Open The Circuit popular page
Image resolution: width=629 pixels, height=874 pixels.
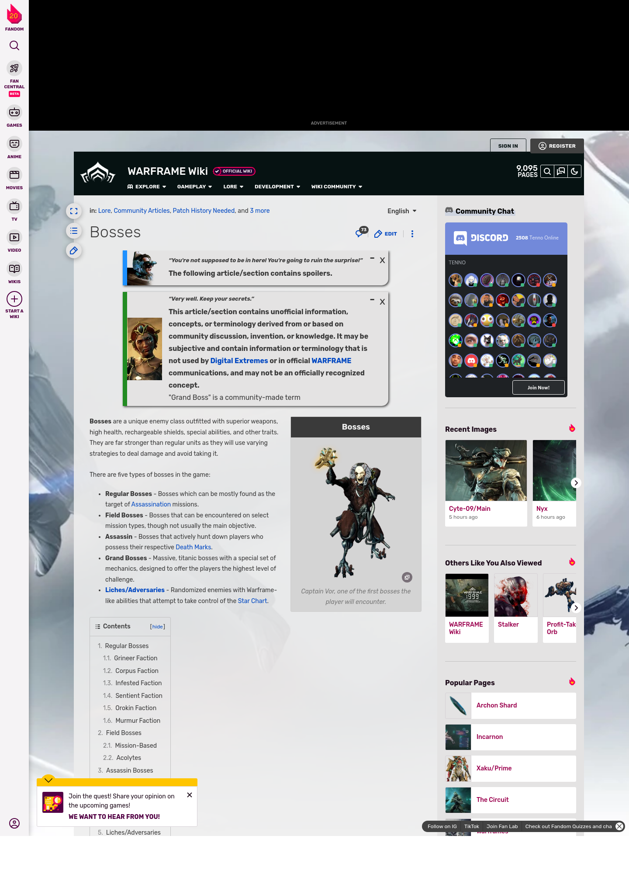[x=511, y=800]
